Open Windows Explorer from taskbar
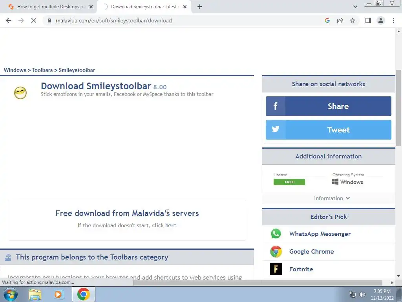 [x=35, y=295]
